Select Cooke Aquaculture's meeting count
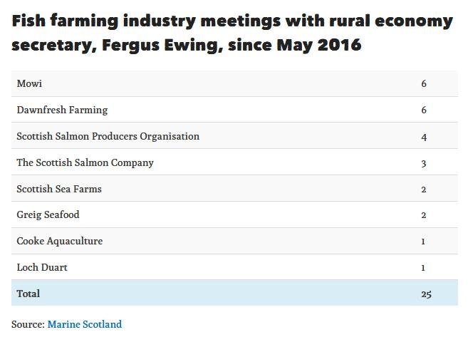 tap(423, 241)
